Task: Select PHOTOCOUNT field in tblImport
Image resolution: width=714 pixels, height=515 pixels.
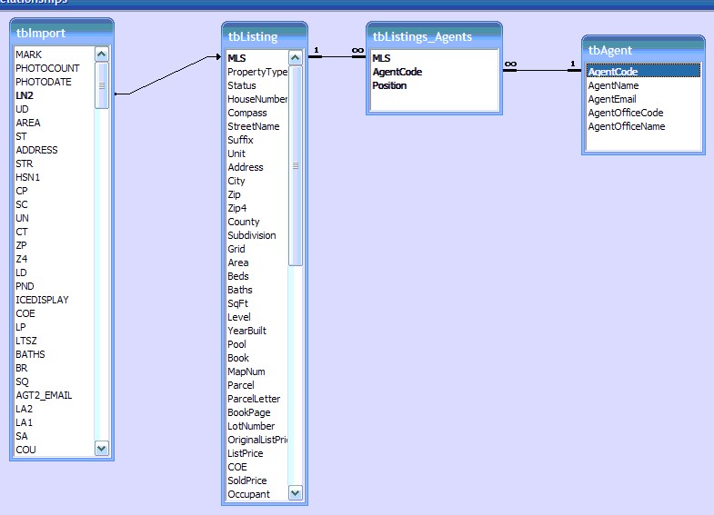Action: pyautogui.click(x=47, y=68)
